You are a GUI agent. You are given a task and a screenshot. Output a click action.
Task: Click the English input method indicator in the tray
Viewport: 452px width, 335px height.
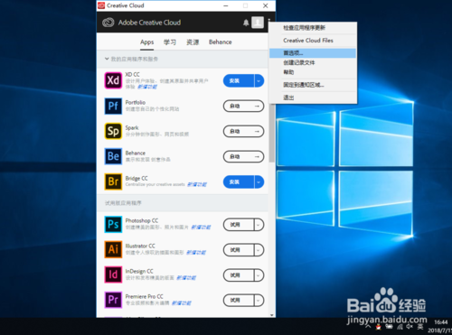click(420, 327)
